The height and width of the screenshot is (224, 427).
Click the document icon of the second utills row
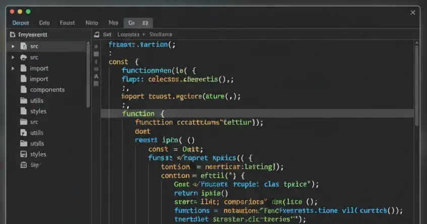tap(24, 133)
